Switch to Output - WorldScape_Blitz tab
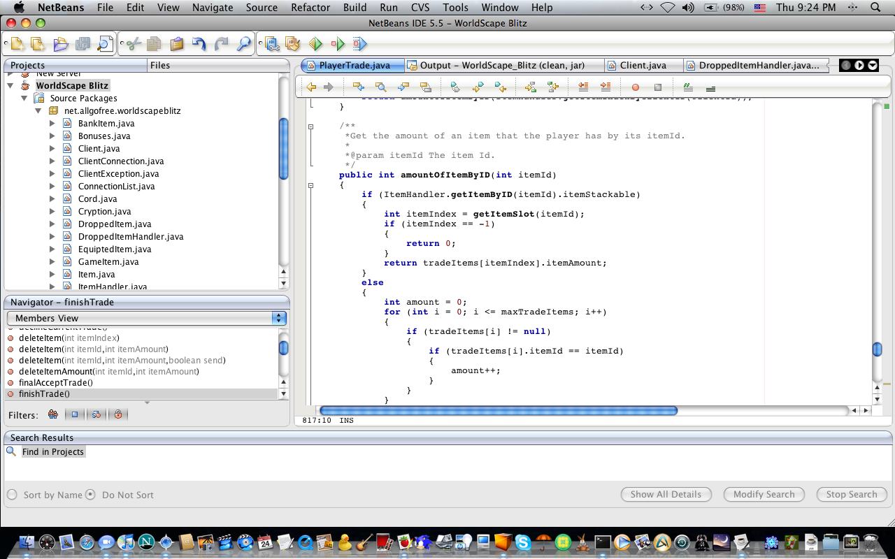The image size is (895, 559). (502, 65)
